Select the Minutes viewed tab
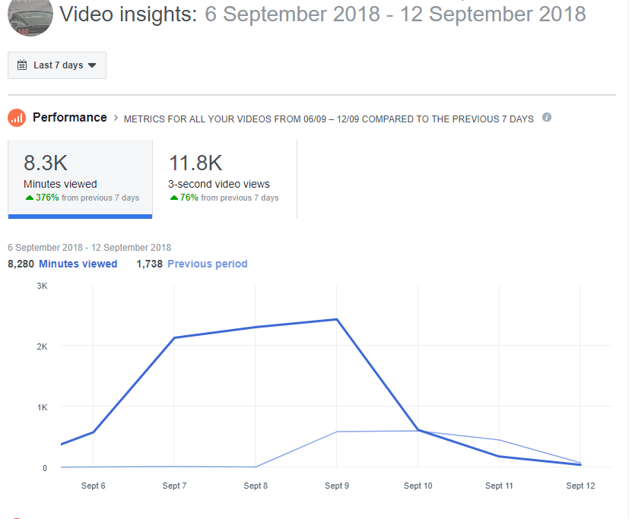 80,179
